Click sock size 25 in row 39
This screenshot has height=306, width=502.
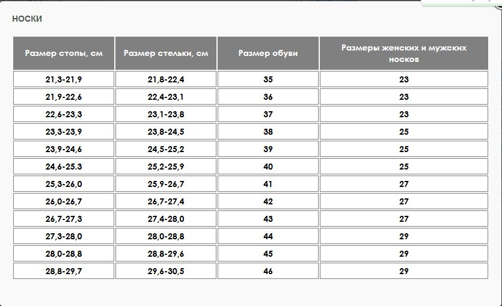pyautogui.click(x=404, y=149)
